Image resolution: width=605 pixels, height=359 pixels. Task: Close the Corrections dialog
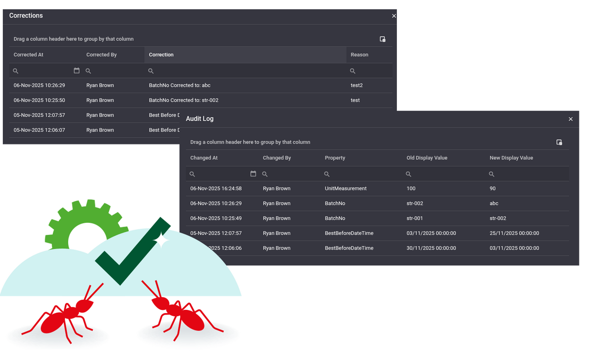(394, 16)
